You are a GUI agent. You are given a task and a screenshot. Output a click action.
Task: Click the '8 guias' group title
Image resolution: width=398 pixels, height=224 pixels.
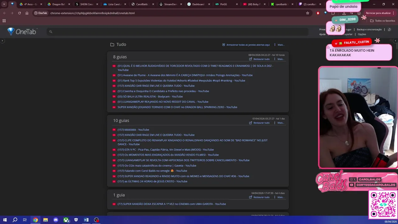[x=120, y=57]
